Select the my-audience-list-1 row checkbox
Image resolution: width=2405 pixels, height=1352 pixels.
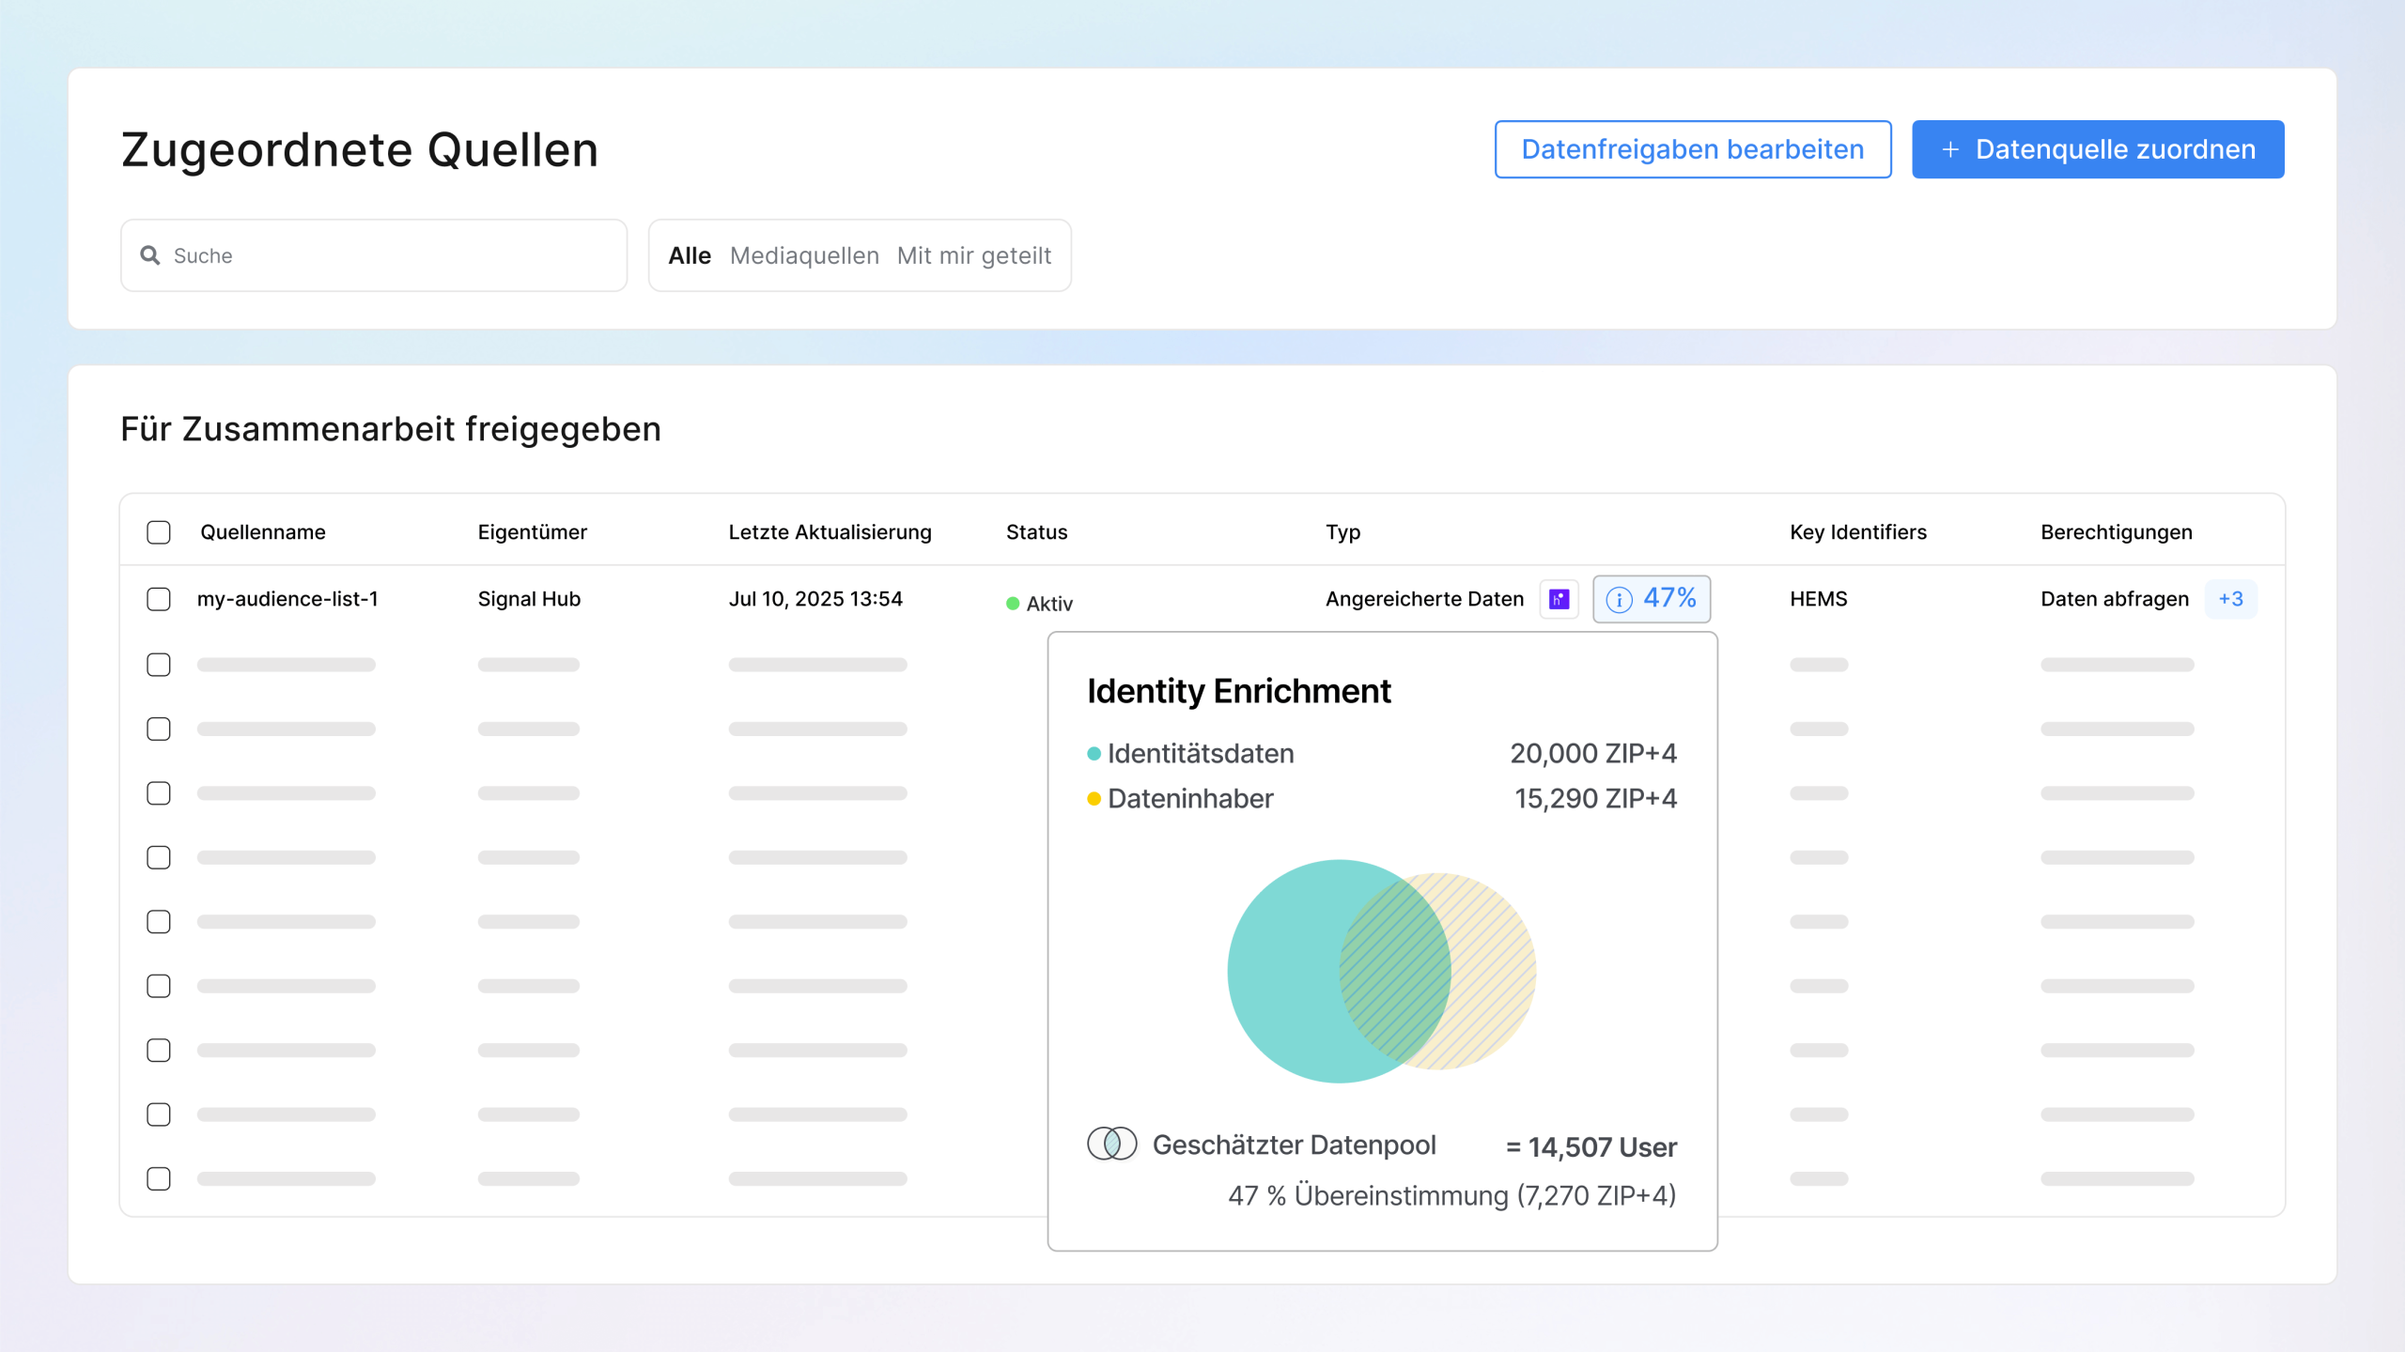[159, 599]
